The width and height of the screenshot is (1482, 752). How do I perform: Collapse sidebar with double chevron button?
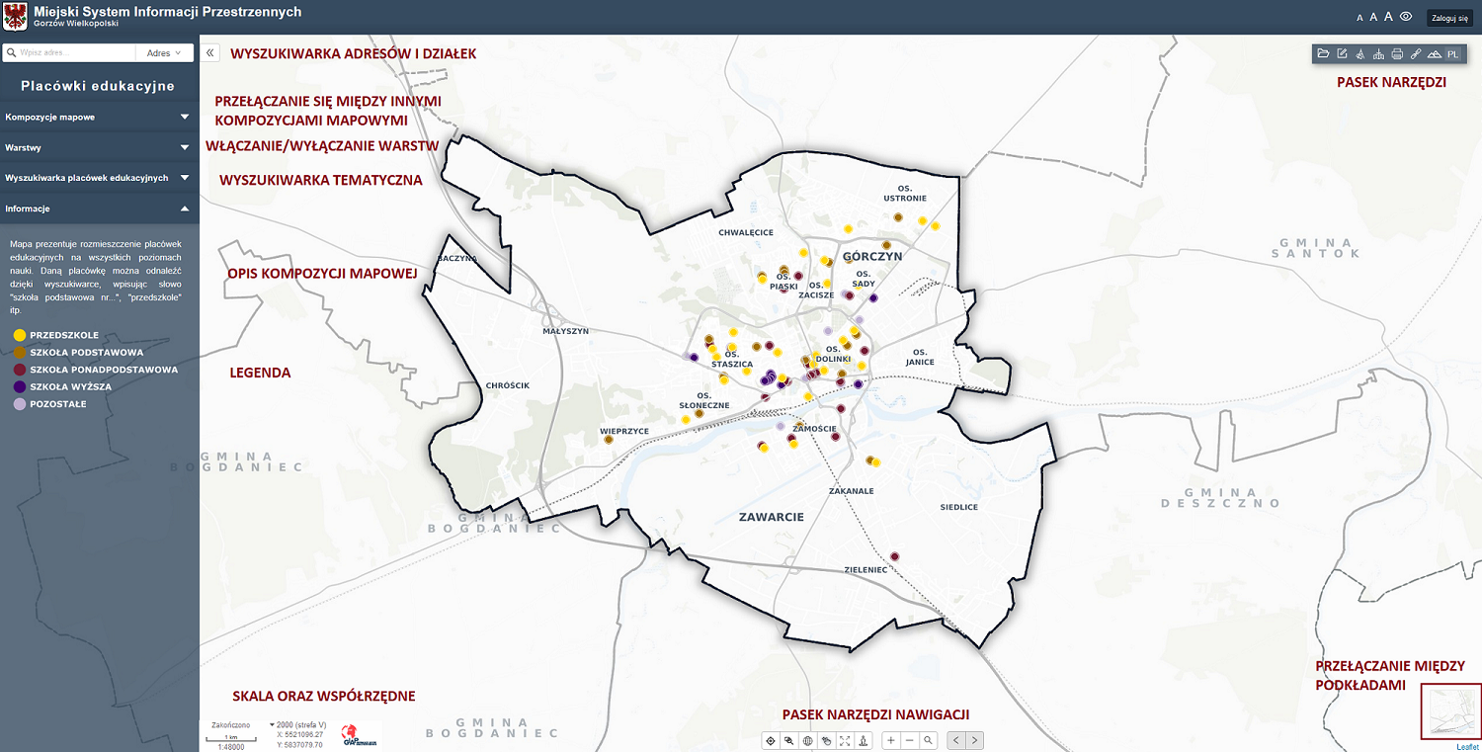[x=210, y=53]
